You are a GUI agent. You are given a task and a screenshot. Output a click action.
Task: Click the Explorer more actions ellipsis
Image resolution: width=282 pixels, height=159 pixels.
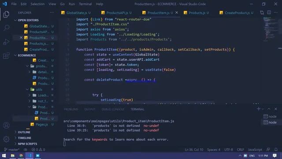[52, 12]
